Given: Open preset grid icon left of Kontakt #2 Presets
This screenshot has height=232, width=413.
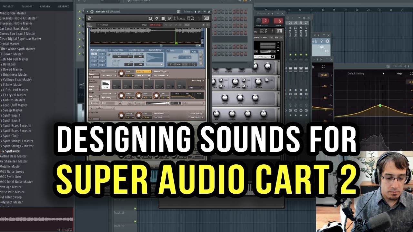Looking at the screenshot, I should 178,12.
